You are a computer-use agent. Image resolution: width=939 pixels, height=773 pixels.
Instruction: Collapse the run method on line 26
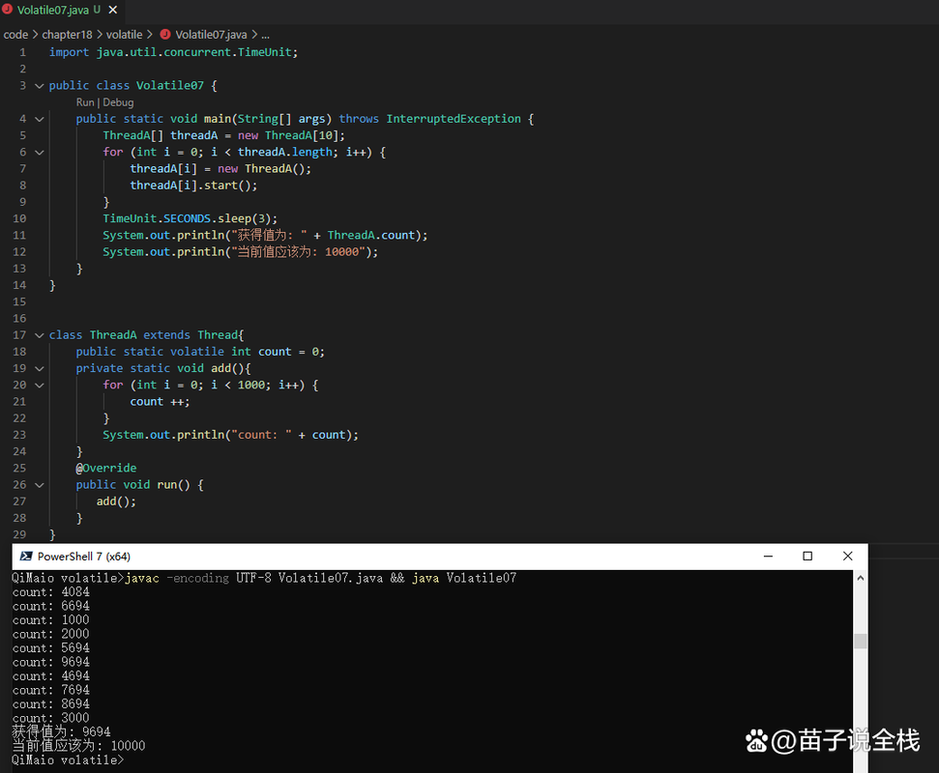click(39, 484)
